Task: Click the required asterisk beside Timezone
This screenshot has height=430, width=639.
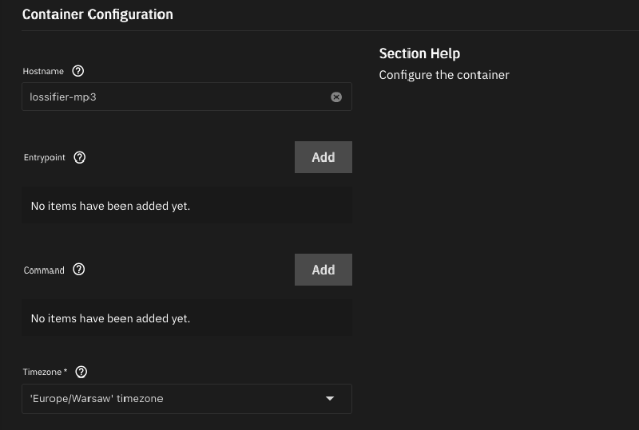Action: pos(65,372)
